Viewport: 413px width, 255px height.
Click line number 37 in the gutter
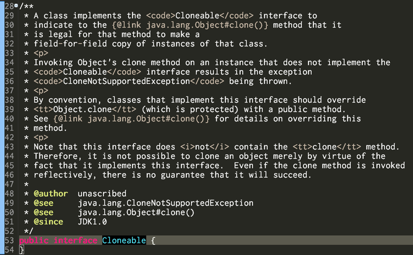point(9,91)
